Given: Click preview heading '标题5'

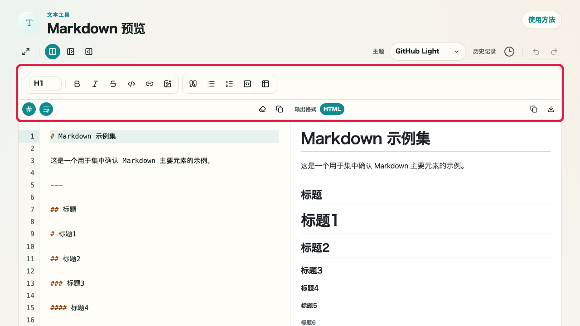Looking at the screenshot, I should (309, 306).
